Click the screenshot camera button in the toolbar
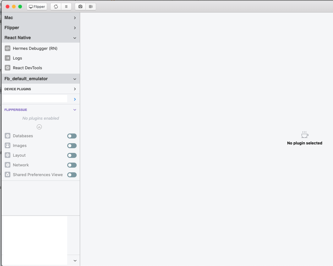 tap(80, 6)
